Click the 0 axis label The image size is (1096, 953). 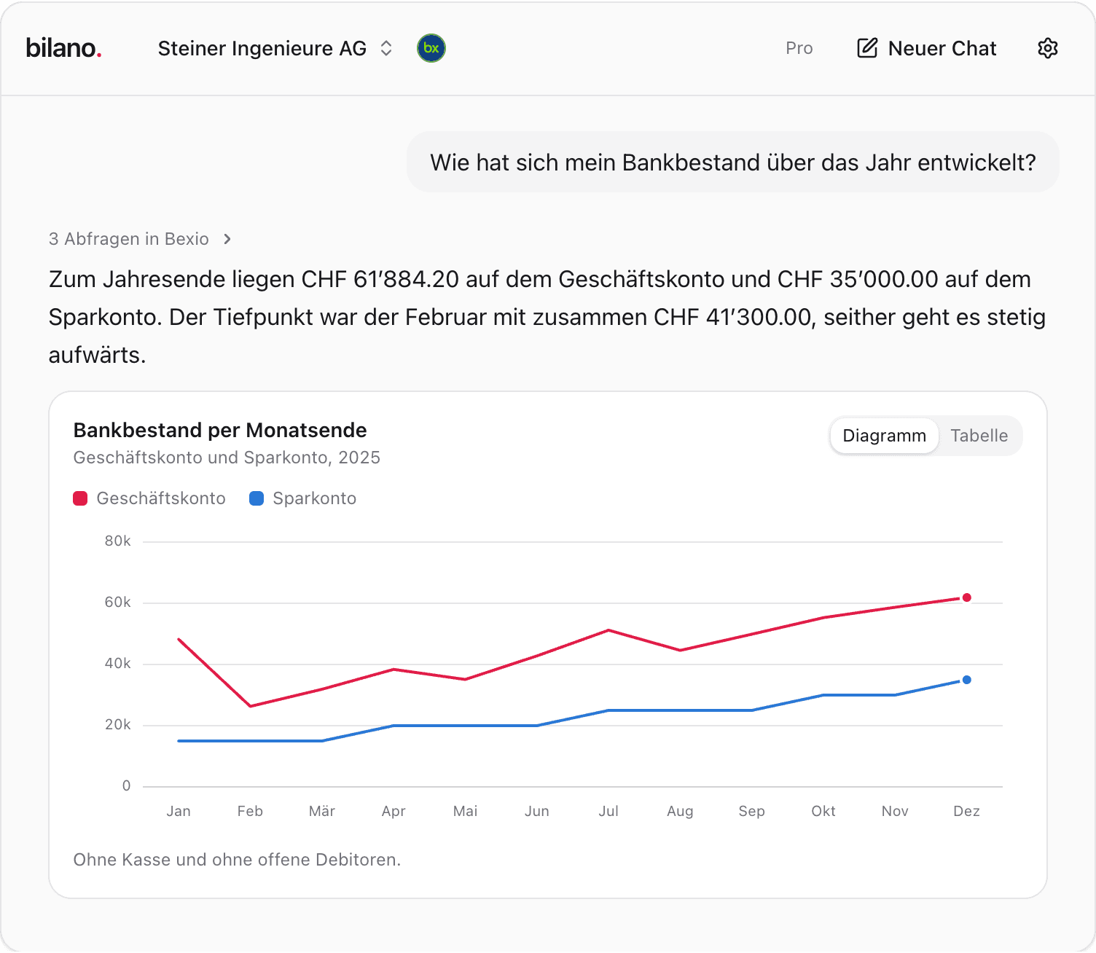click(126, 785)
